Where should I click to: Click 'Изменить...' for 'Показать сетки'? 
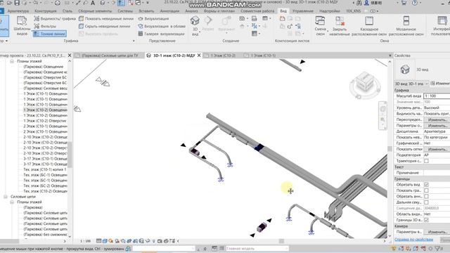tap(437, 149)
